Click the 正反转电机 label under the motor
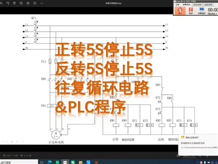Screen dimensions: 218x164 tap(56, 143)
